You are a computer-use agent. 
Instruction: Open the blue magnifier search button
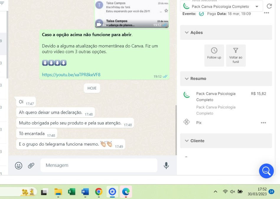tap(266, 171)
